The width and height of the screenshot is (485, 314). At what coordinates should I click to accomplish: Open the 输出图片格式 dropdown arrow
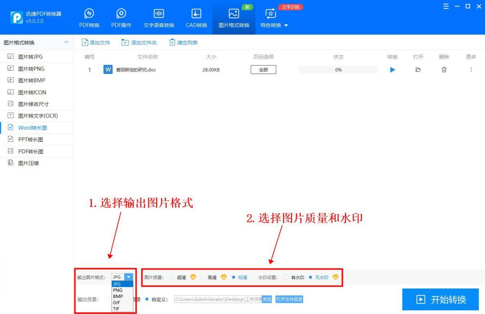tap(129, 277)
